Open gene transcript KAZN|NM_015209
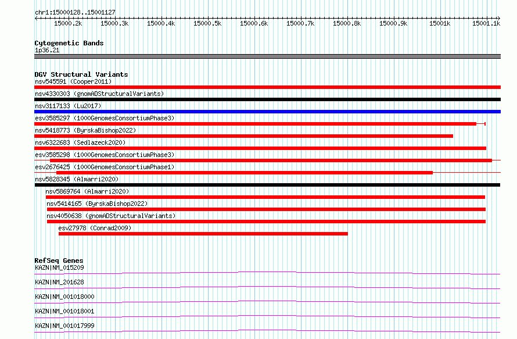The height and width of the screenshot is (339, 517). coord(59,267)
